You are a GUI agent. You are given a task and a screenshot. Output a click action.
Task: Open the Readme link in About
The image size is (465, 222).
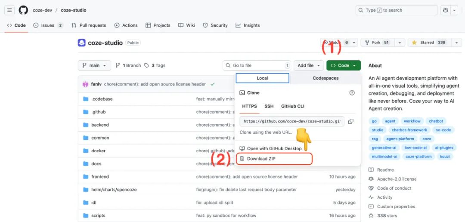381,170
